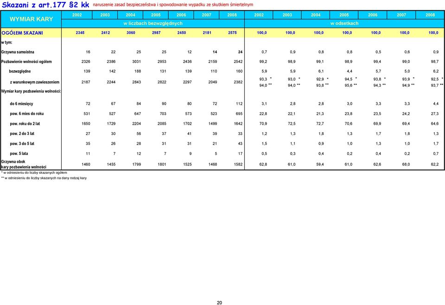Click percentage 70,9 in 'pow. roku do 2 lat'
445x305 pixels.
click(263, 123)
